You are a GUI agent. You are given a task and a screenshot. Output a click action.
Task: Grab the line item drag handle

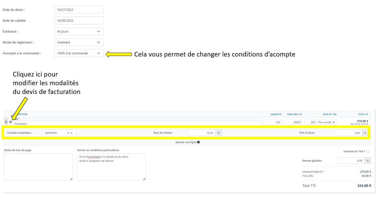6,122
